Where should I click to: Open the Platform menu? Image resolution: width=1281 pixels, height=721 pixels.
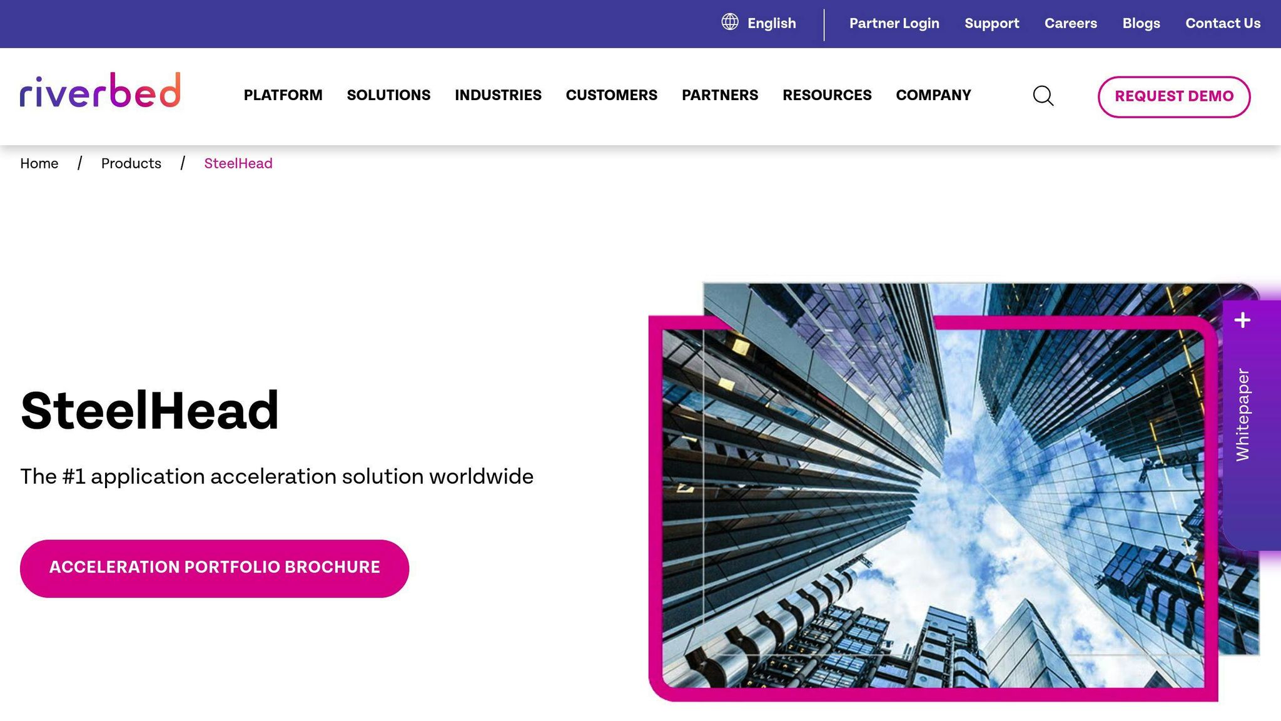click(283, 95)
